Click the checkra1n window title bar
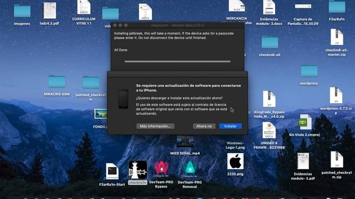The width and height of the screenshot is (355, 199). point(177,25)
